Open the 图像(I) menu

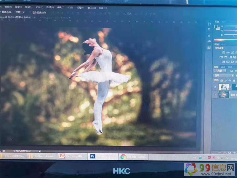[18, 7]
